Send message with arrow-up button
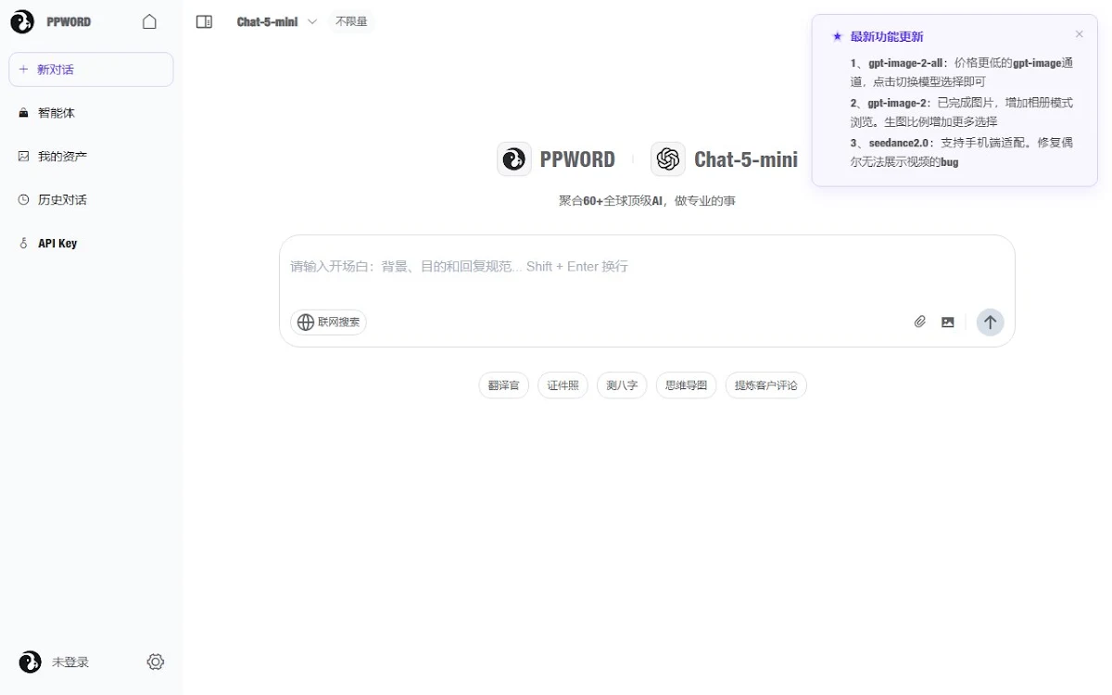Image resolution: width=1112 pixels, height=695 pixels. coord(990,322)
